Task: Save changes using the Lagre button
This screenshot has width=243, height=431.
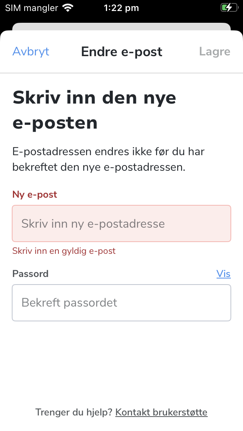Action: (215, 52)
